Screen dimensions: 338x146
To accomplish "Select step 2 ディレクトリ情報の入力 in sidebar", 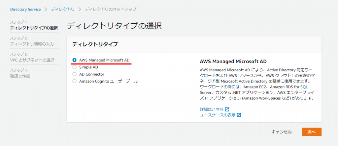I will [32, 44].
